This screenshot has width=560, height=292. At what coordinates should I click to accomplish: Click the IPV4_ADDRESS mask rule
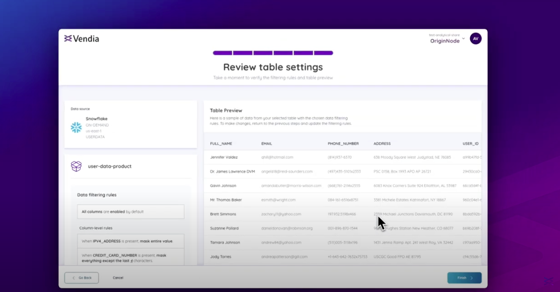[x=131, y=241]
